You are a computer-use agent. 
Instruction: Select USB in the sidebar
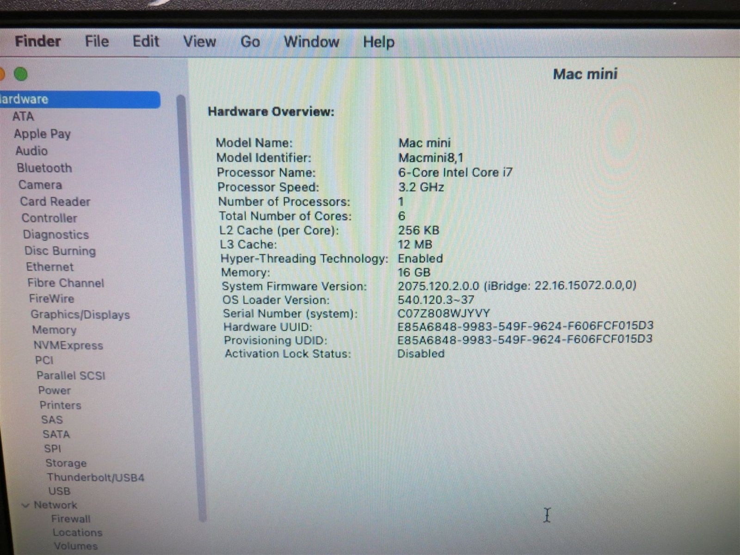coord(60,491)
